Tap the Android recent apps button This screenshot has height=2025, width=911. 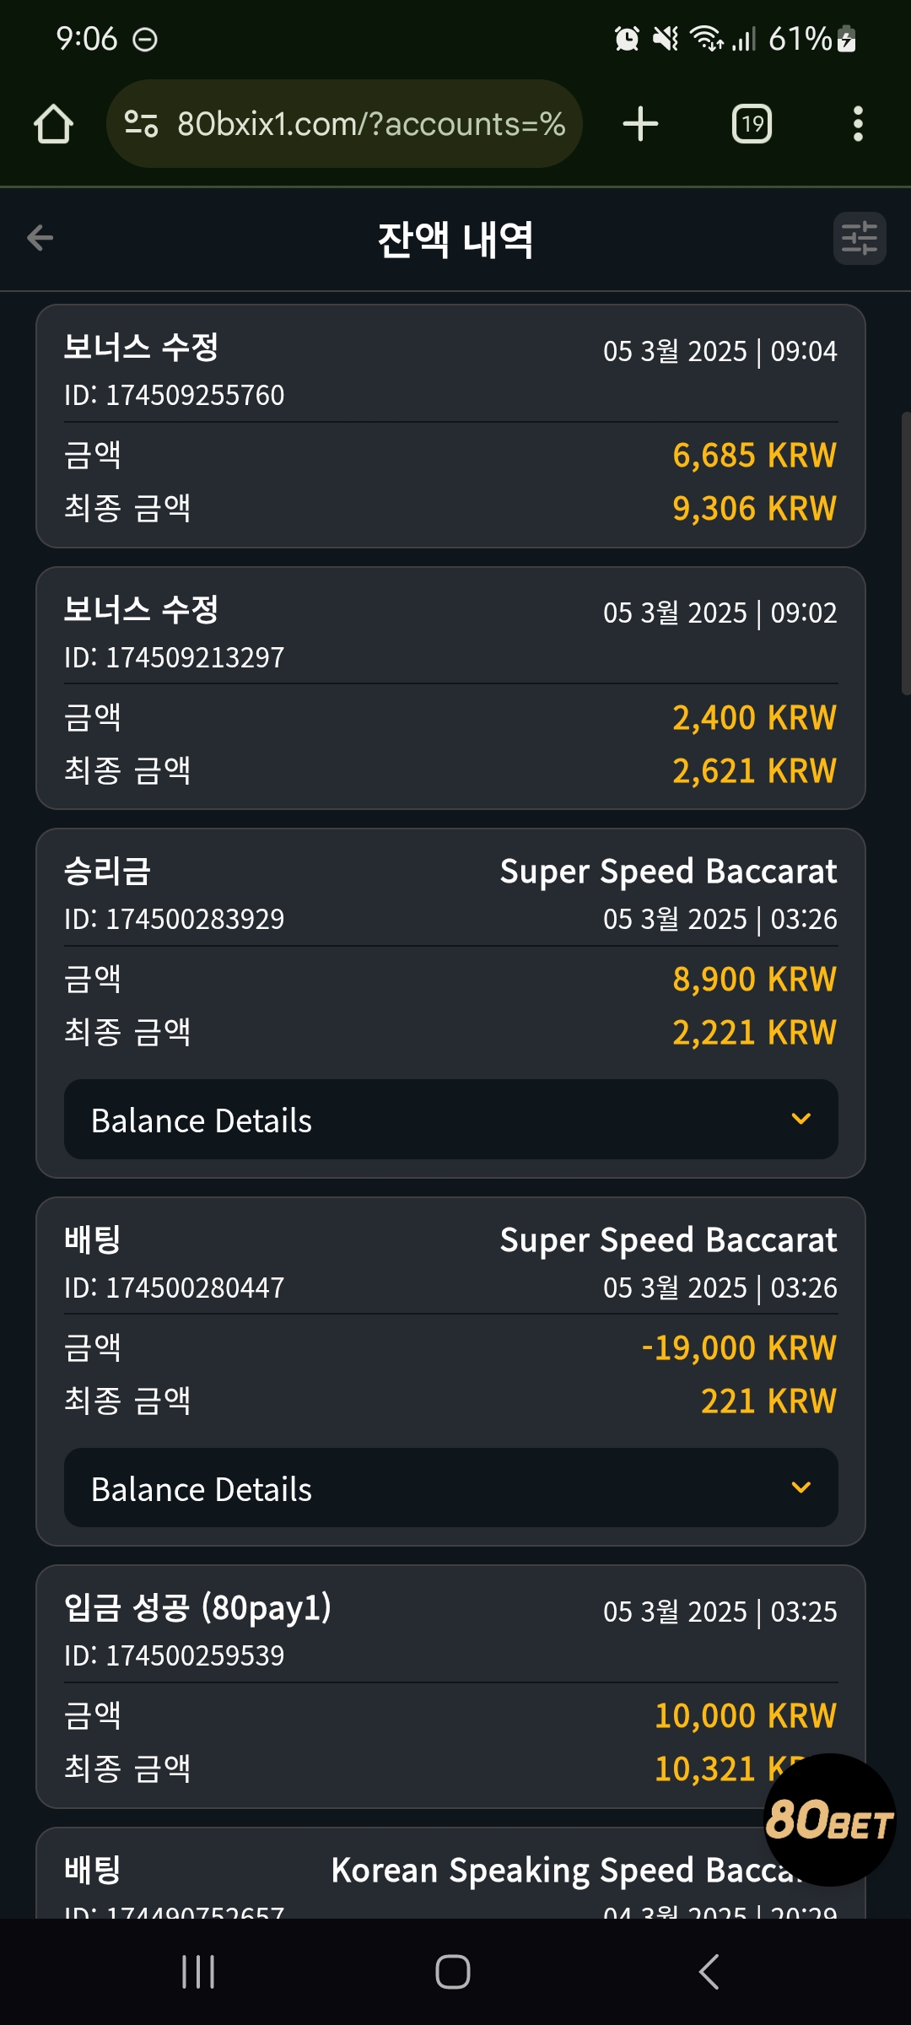(x=198, y=1972)
